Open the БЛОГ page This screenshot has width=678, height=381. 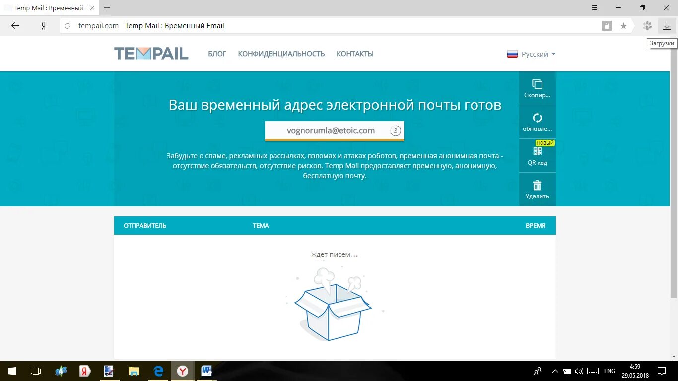tap(217, 54)
